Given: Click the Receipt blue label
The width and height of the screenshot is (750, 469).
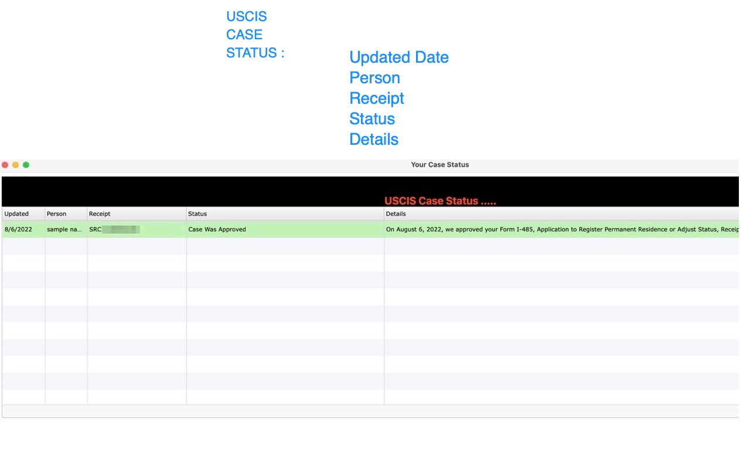Looking at the screenshot, I should pyautogui.click(x=377, y=98).
